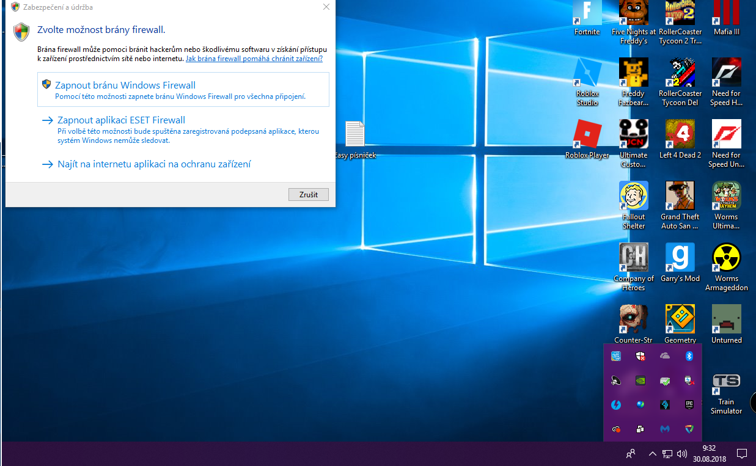Open the firewall help link in dialog
The width and height of the screenshot is (756, 466).
click(254, 59)
